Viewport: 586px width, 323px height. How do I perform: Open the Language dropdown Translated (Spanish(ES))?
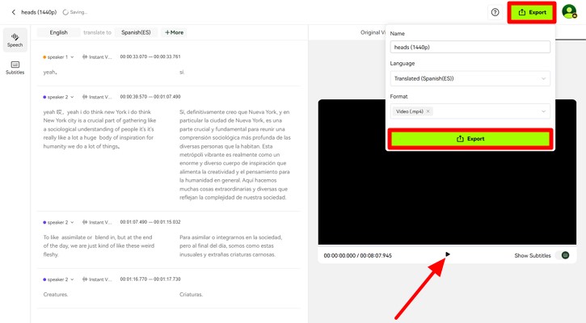(x=470, y=78)
